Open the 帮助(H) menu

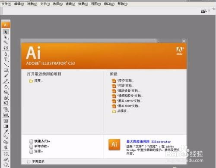(122, 4)
